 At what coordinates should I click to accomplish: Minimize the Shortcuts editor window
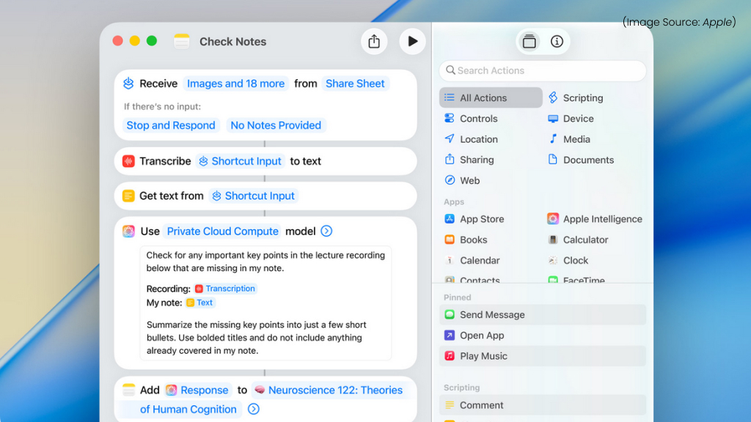click(x=135, y=41)
